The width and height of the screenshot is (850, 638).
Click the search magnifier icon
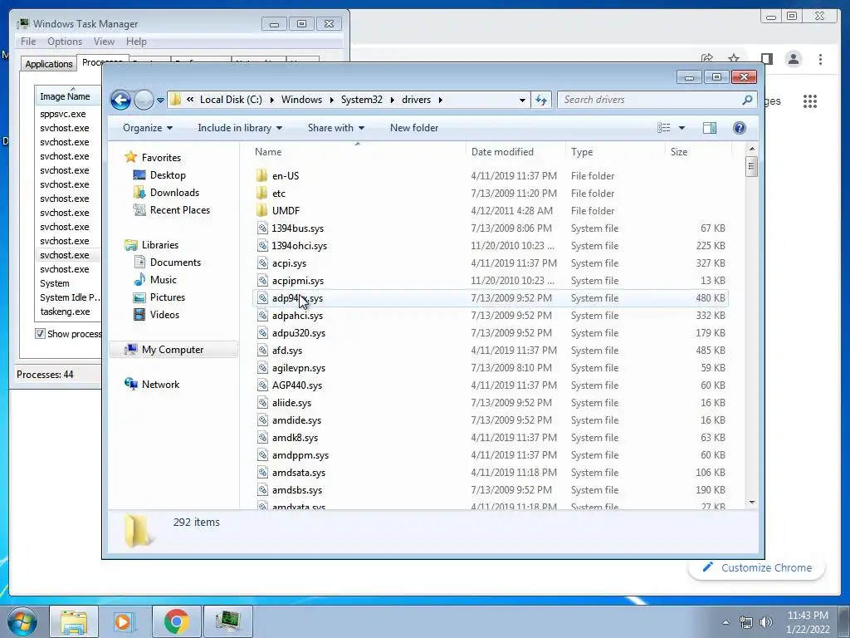coord(747,100)
